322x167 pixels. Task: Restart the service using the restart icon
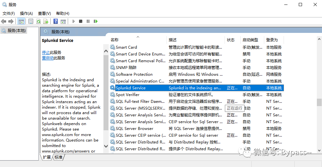click(x=96, y=21)
